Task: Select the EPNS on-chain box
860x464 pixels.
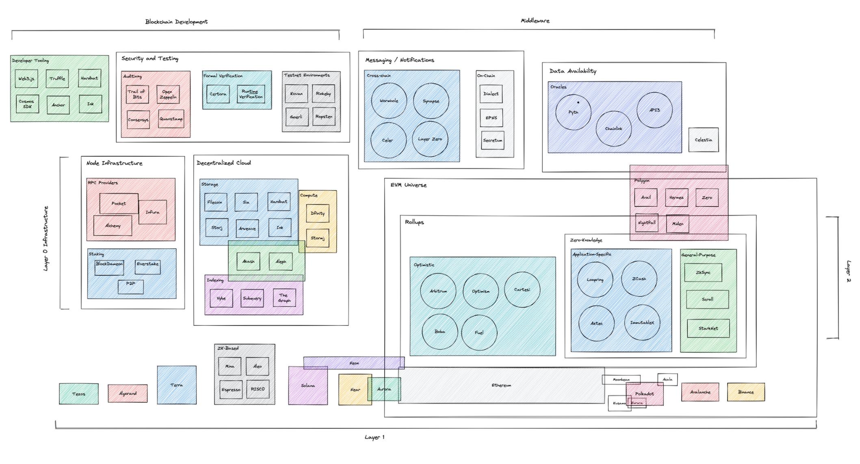Action: coord(491,118)
